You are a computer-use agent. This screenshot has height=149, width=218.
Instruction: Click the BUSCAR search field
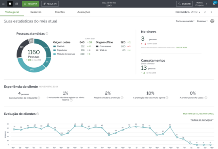(x=184, y=4)
